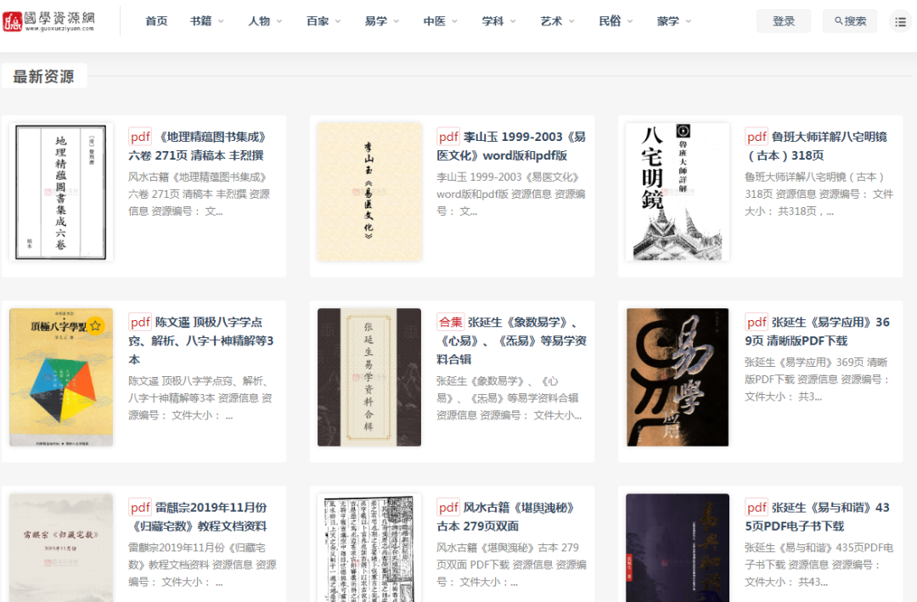The image size is (917, 602).
Task: Click the pdf tag on 风水古籍 堪舆洩秘
Action: coord(448,508)
